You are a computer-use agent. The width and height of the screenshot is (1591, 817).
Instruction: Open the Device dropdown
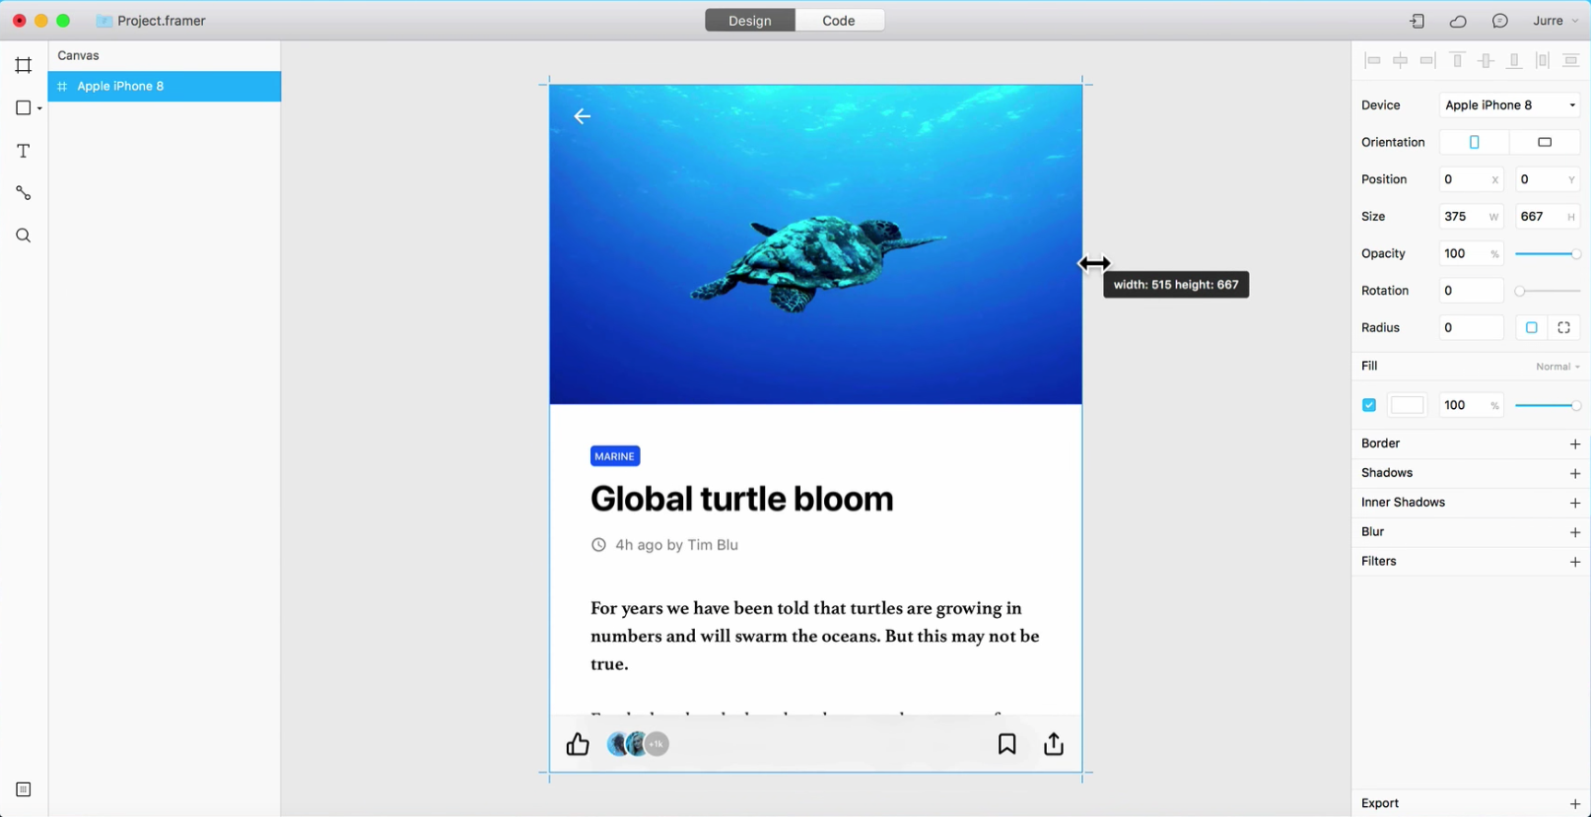1509,105
